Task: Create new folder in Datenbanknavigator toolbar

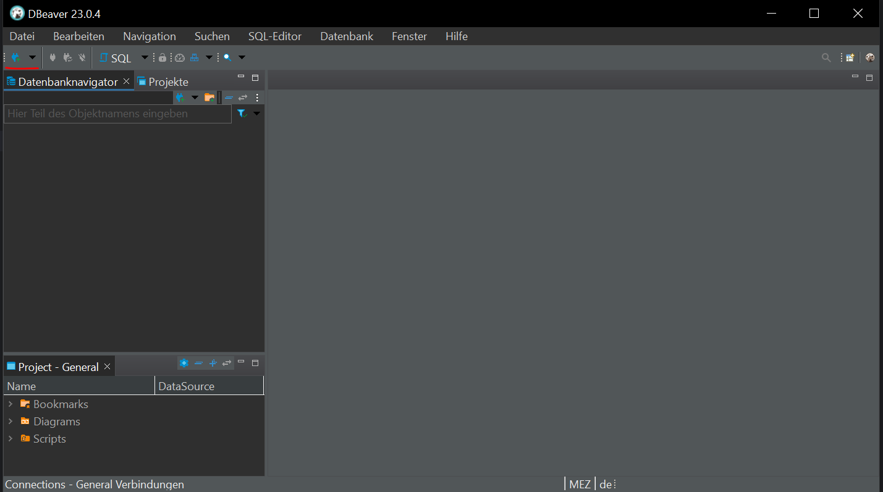Action: 209,98
